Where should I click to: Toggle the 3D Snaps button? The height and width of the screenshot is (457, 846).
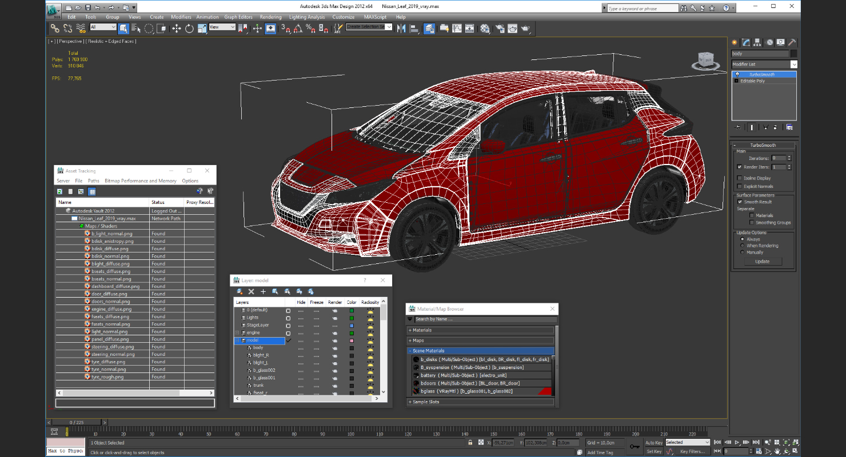(286, 28)
